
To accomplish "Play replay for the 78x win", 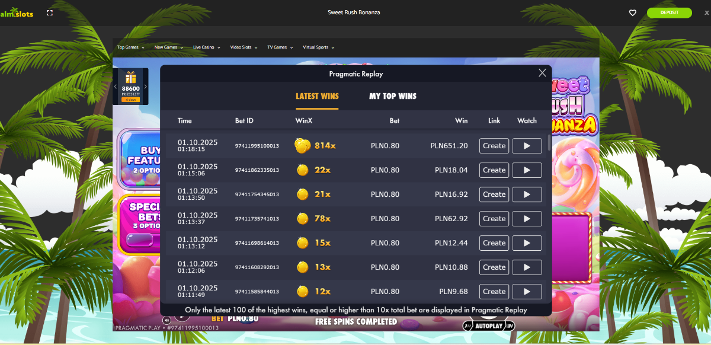I will click(527, 219).
